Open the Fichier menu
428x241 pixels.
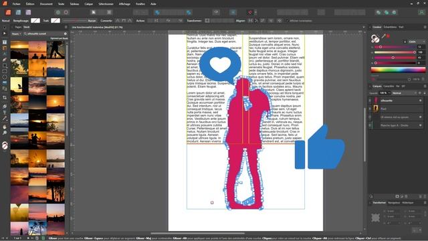pos(16,4)
